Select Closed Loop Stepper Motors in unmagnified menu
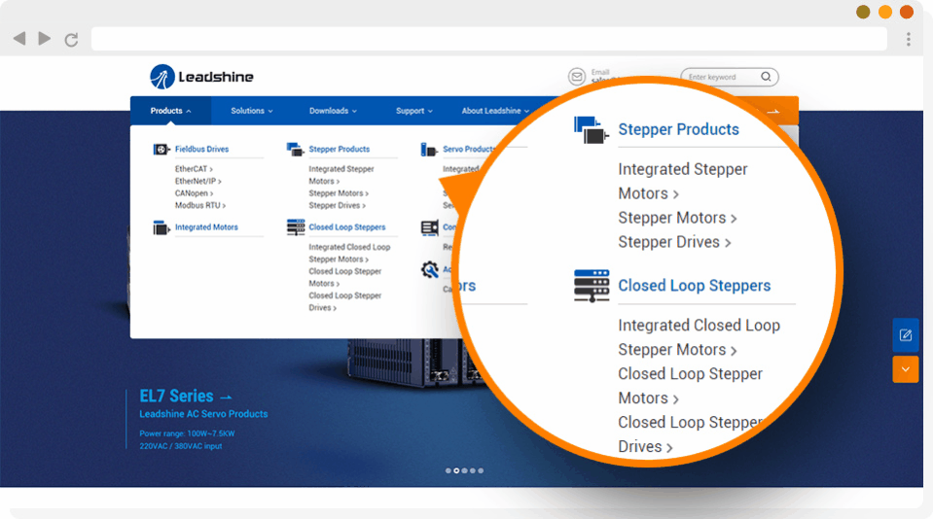Image resolution: width=933 pixels, height=519 pixels. pyautogui.click(x=344, y=277)
